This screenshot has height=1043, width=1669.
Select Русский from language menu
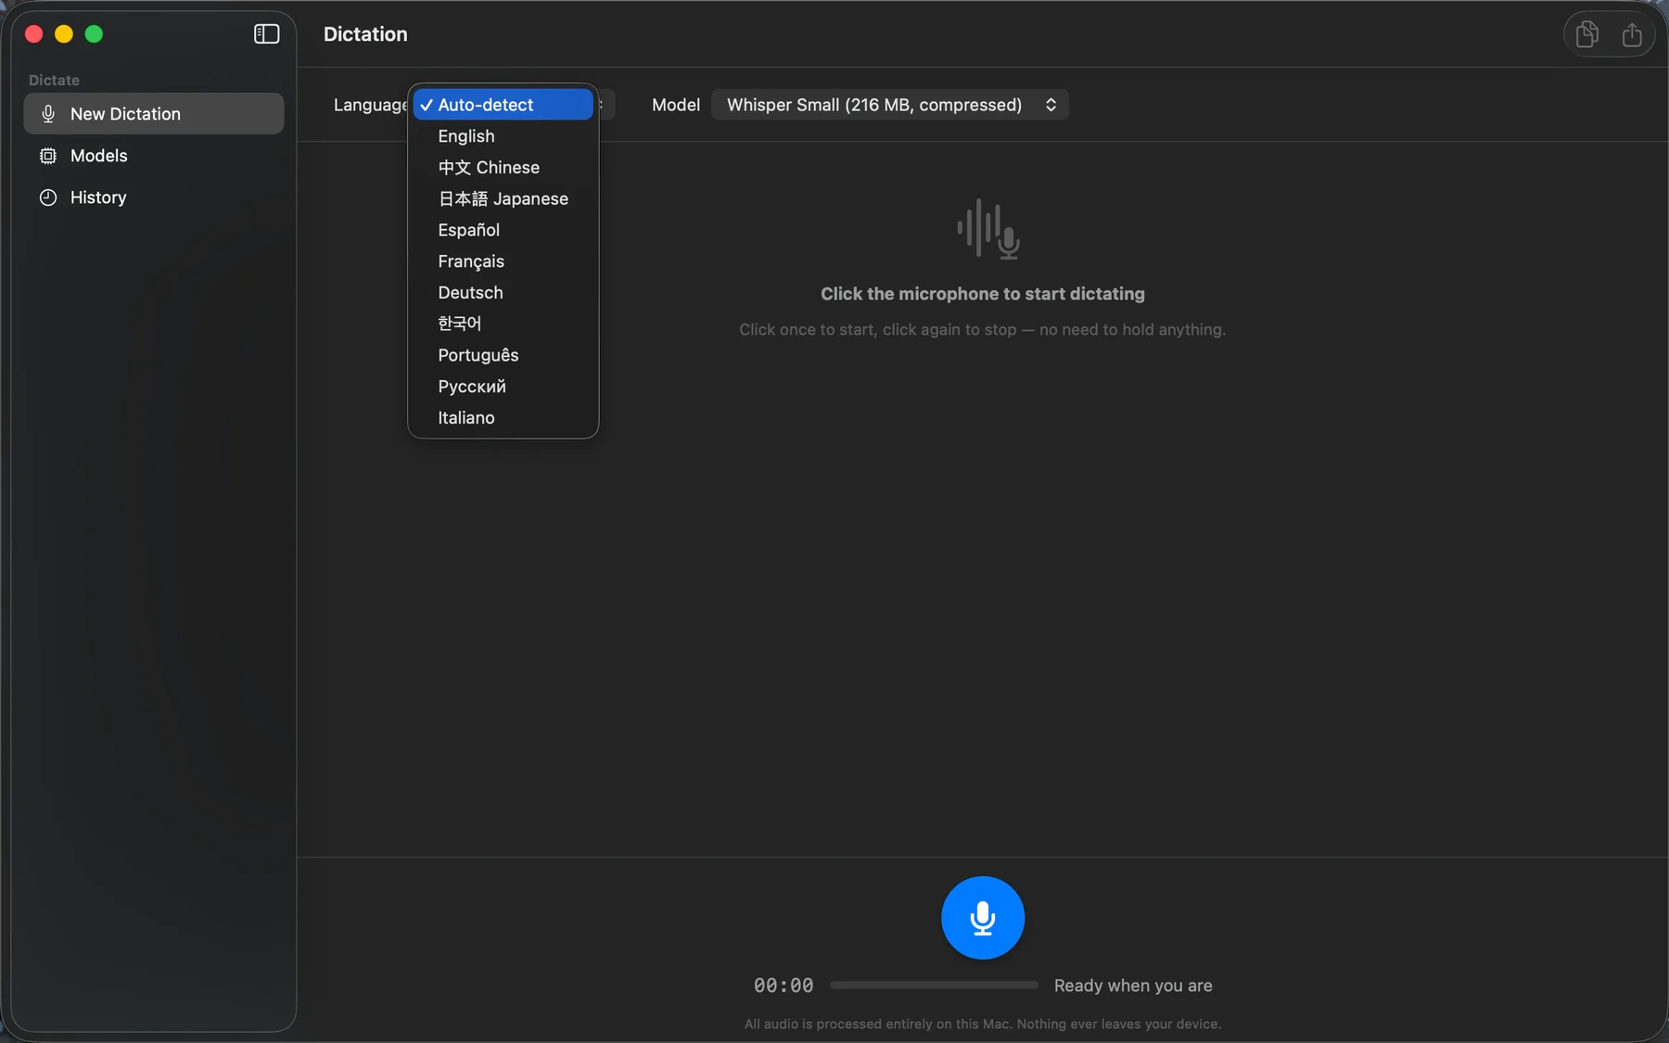[x=503, y=387]
